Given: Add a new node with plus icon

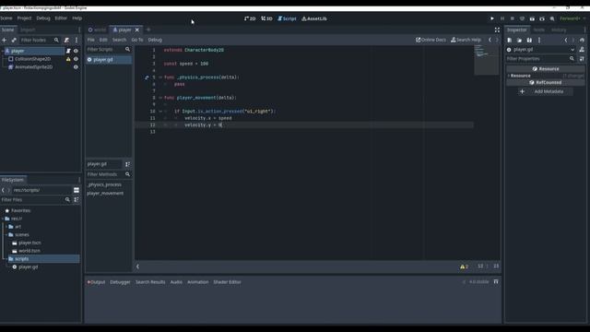Looking at the screenshot, I should tap(4, 40).
